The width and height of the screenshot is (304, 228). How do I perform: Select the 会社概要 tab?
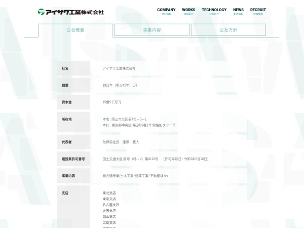[x=75, y=30]
